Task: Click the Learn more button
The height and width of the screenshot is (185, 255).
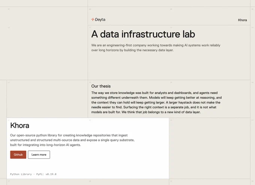Action: [x=39, y=155]
